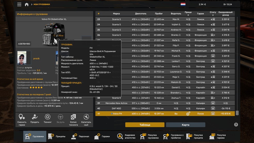Sort by # column header
This screenshot has width=254, height=143.
tap(99, 14)
